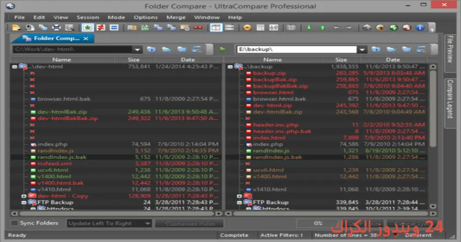The height and width of the screenshot is (242, 461).
Task: Select backupBakBak.zip in right pane
Action: coord(280,86)
